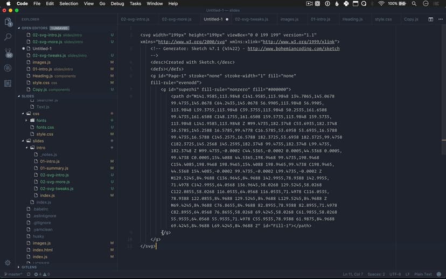
Task: Open the Selection menu
Action: (x=68, y=4)
